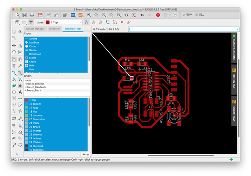Open the layer settings icon
251x176 pixels.
[x=17, y=22]
